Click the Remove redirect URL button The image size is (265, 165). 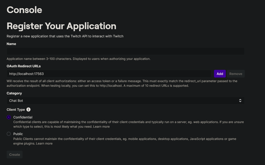click(x=236, y=74)
